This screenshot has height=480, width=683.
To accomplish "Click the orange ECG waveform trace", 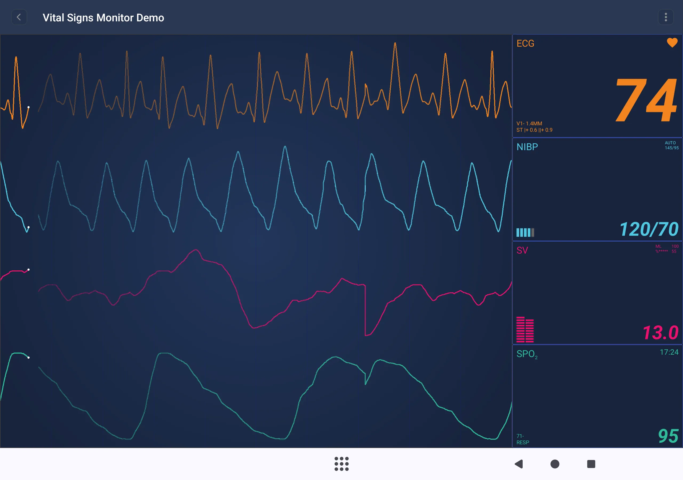I will (256, 86).
